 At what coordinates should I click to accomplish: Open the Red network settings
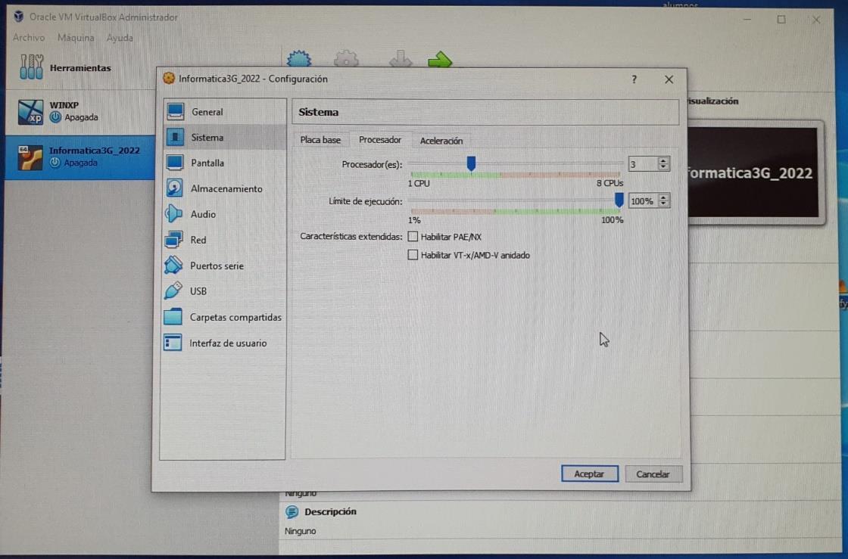coord(224,240)
